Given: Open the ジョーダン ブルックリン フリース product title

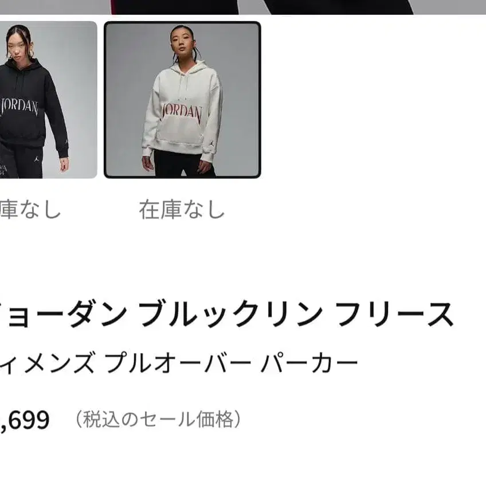Looking at the screenshot, I should [x=227, y=313].
